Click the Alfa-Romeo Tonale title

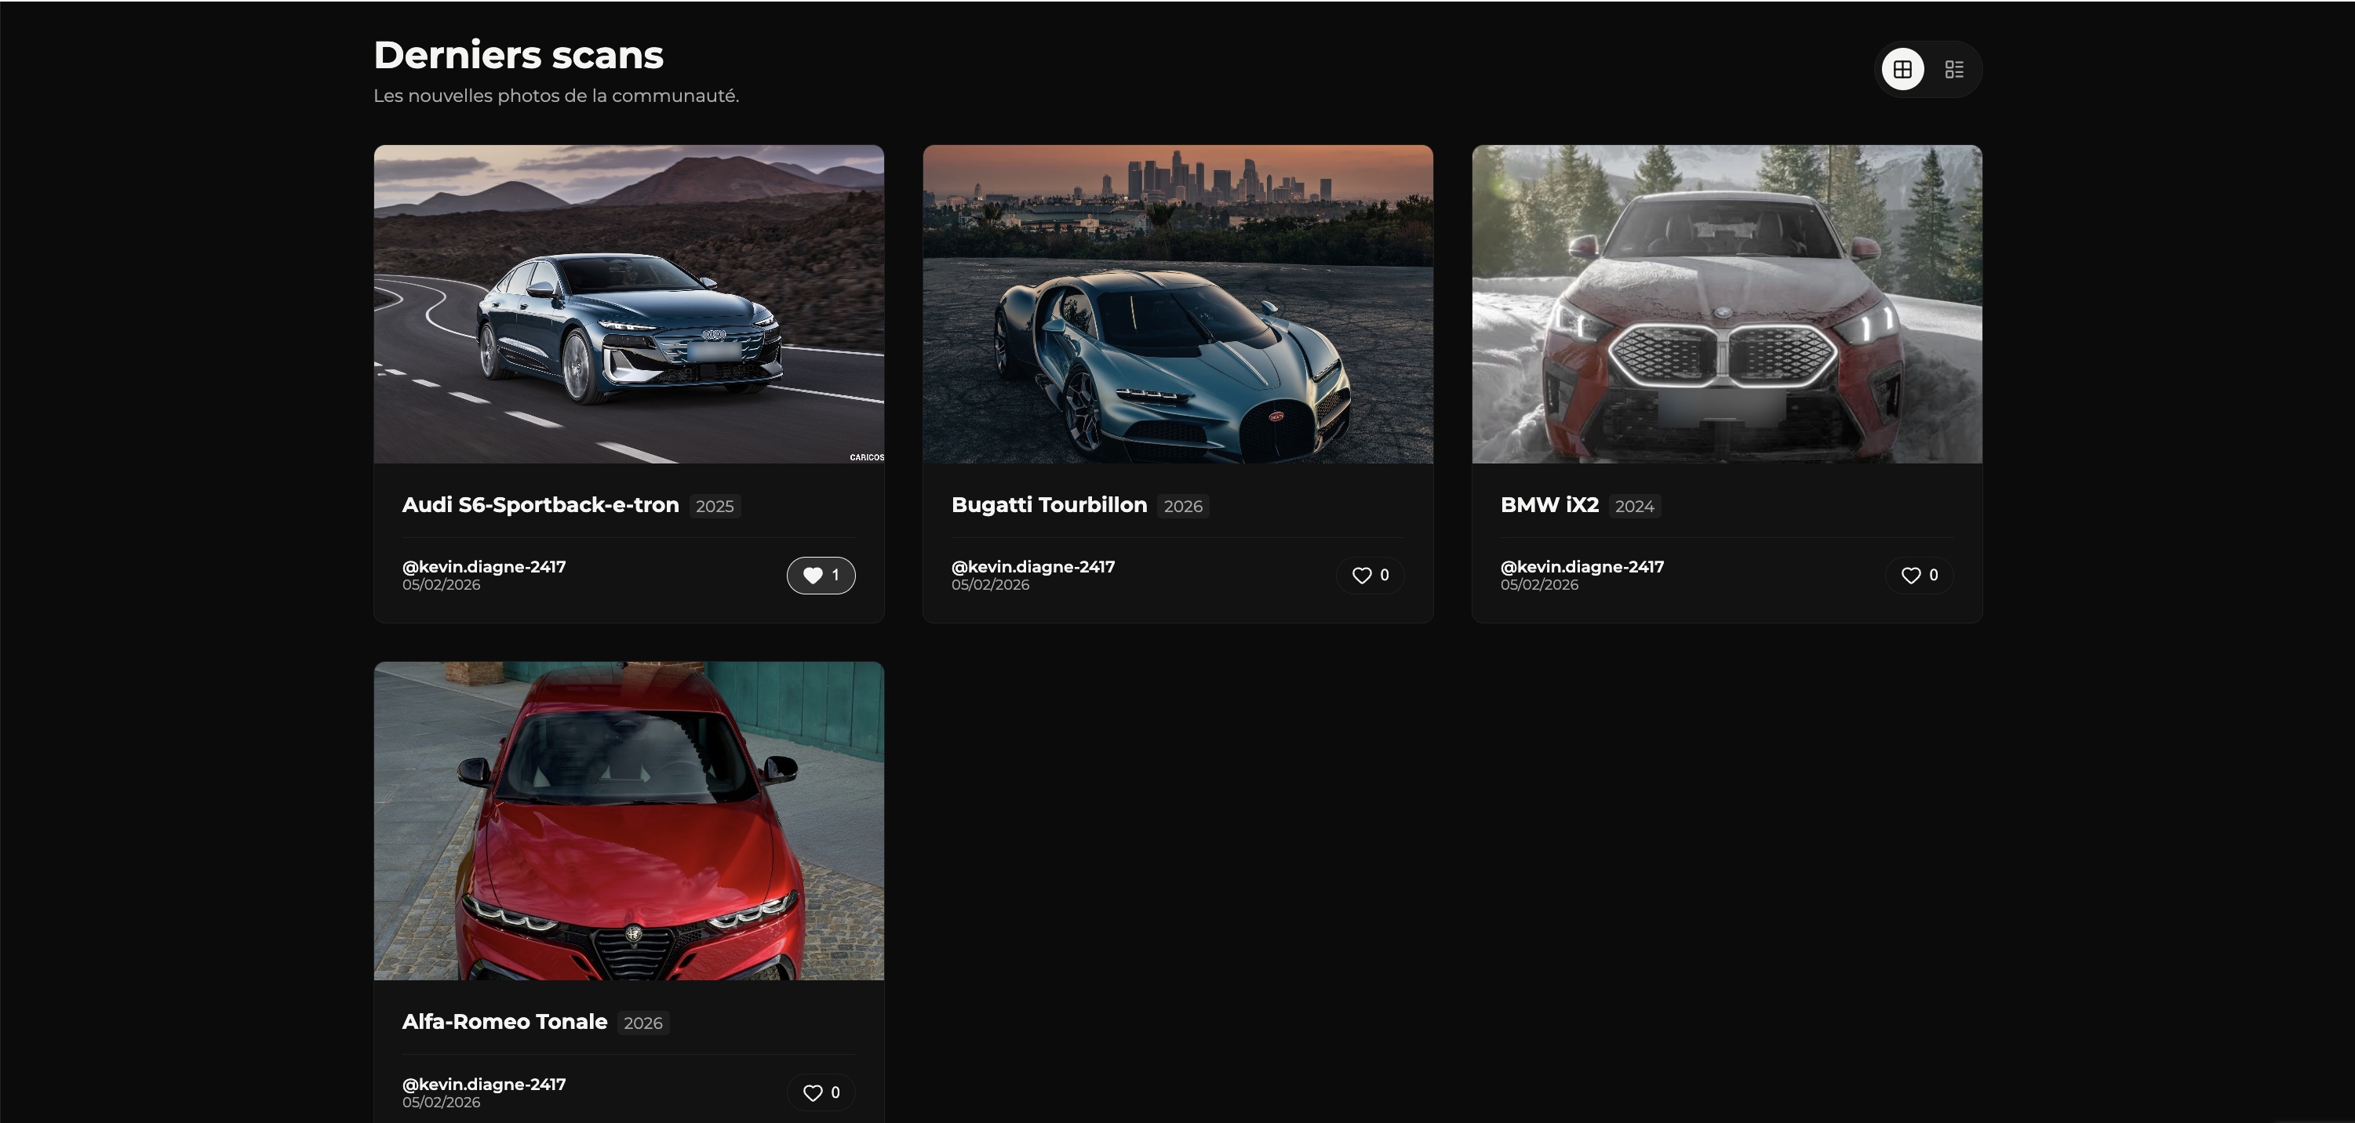point(504,1022)
